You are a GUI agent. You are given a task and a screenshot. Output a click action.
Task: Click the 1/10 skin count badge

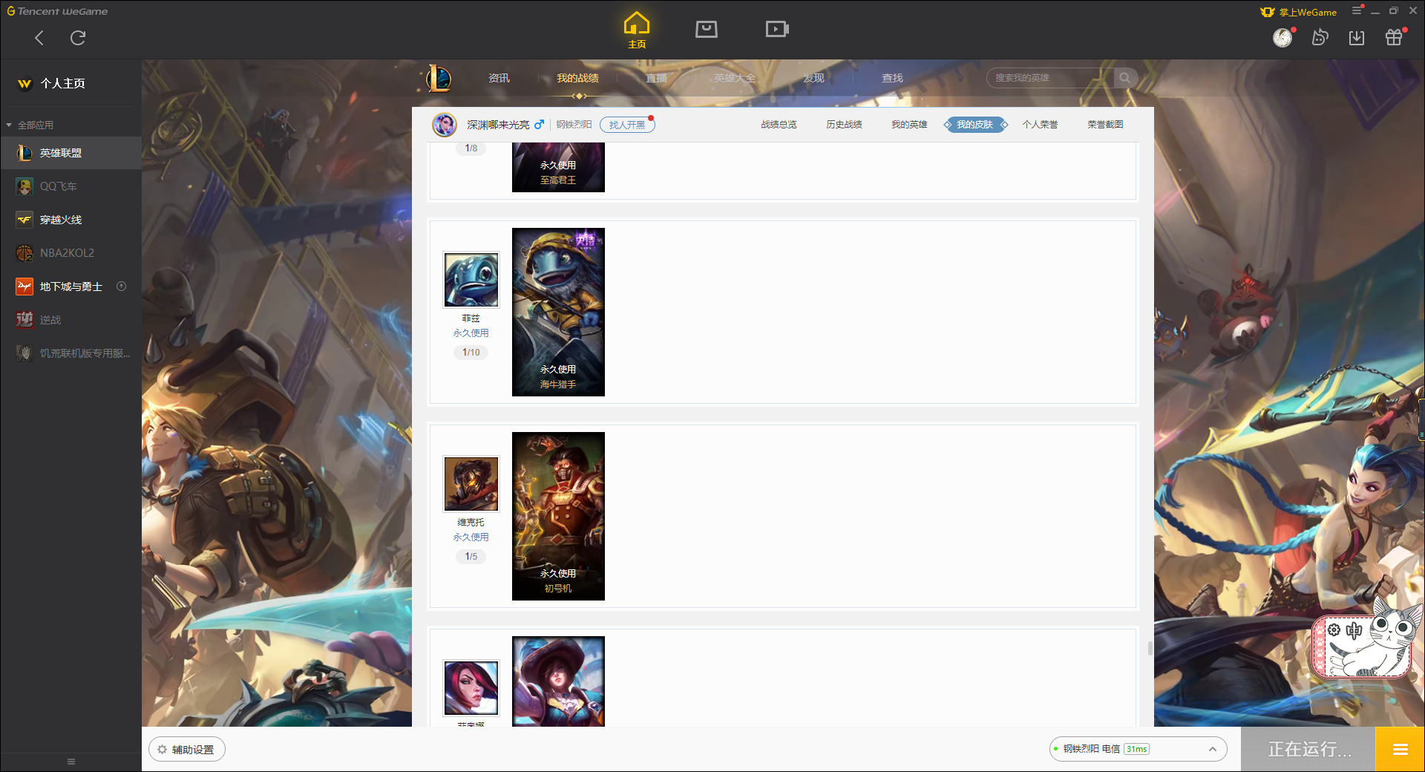point(471,353)
